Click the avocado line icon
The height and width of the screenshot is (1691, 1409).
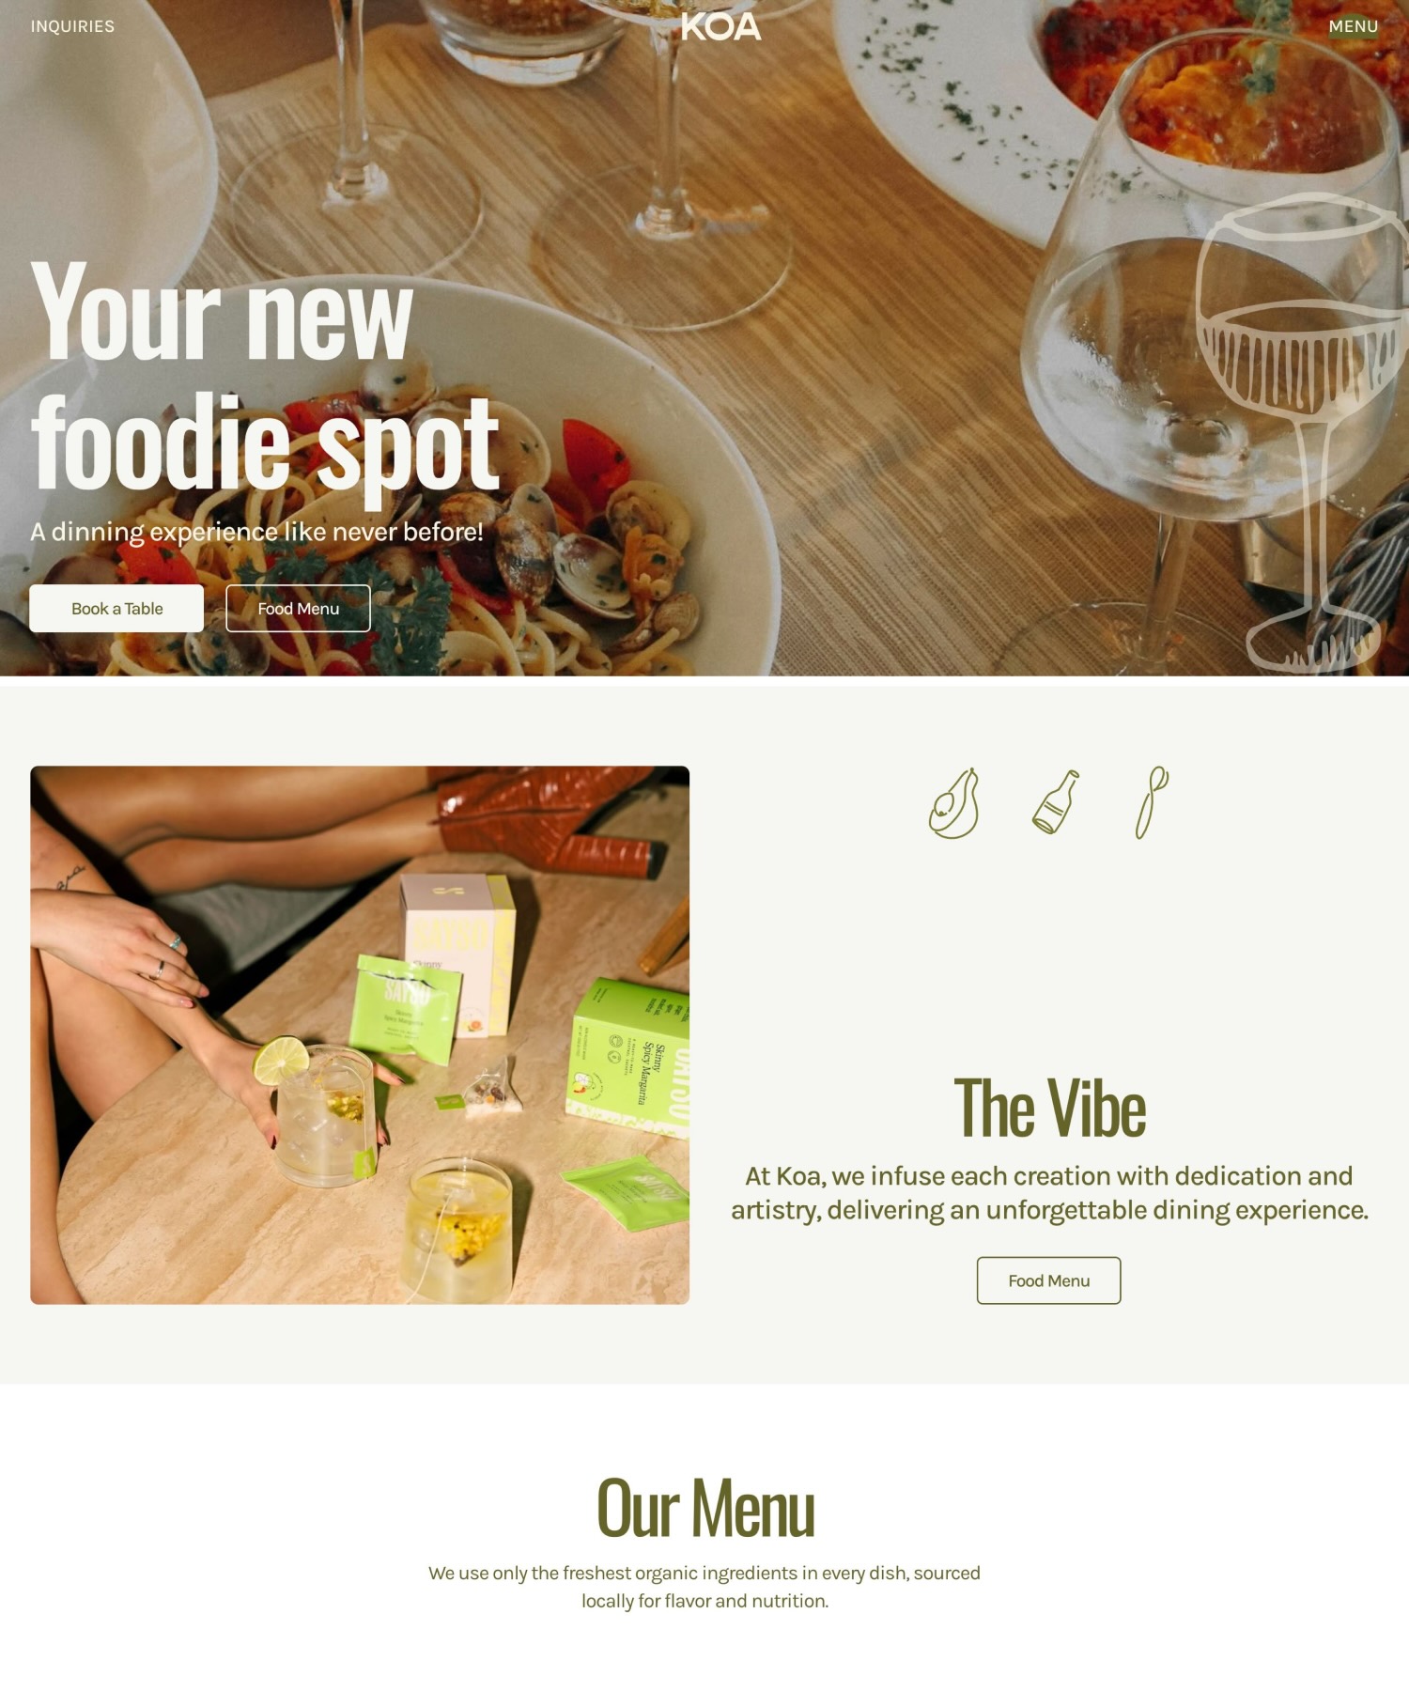954,803
